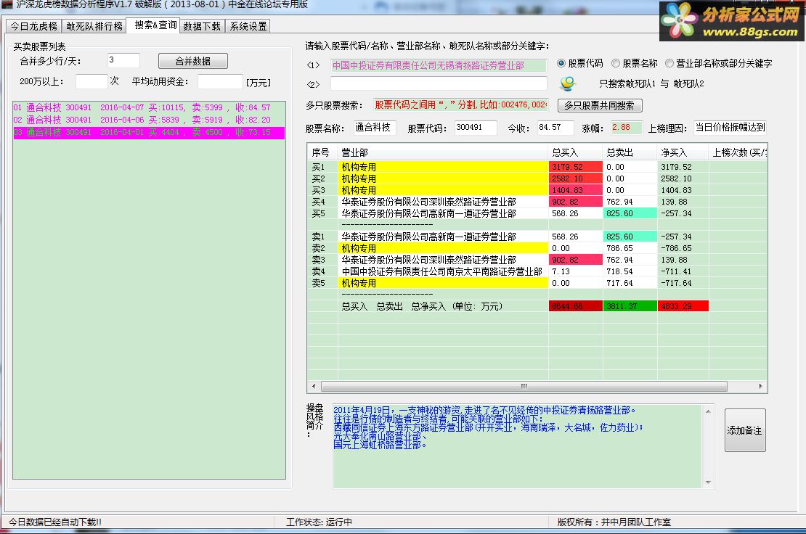This screenshot has width=806, height=534.
Task: Click the table's horizontal scrollbar thumb
Action: [524, 386]
